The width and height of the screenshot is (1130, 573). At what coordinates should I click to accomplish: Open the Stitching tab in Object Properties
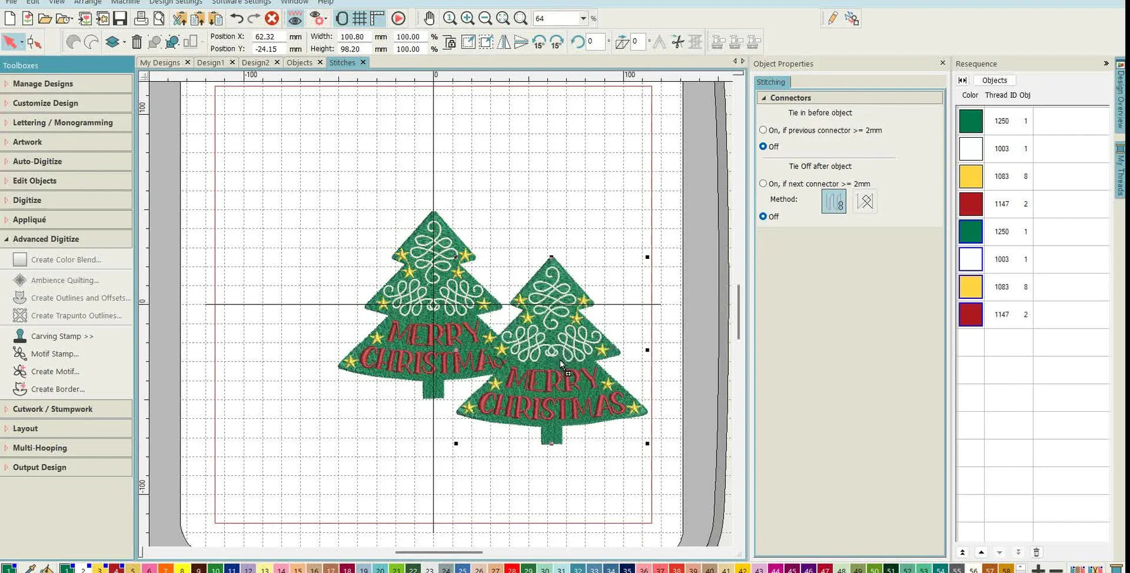771,82
